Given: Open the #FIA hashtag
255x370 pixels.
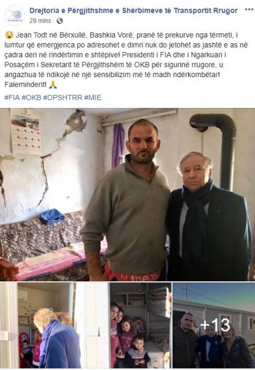Looking at the screenshot, I should click(12, 97).
